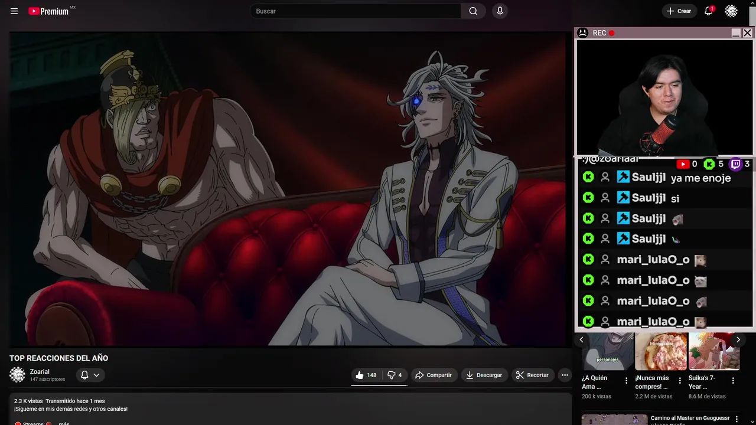The image size is (756, 425).
Task: Click the red REC recording indicator
Action: pyautogui.click(x=612, y=33)
